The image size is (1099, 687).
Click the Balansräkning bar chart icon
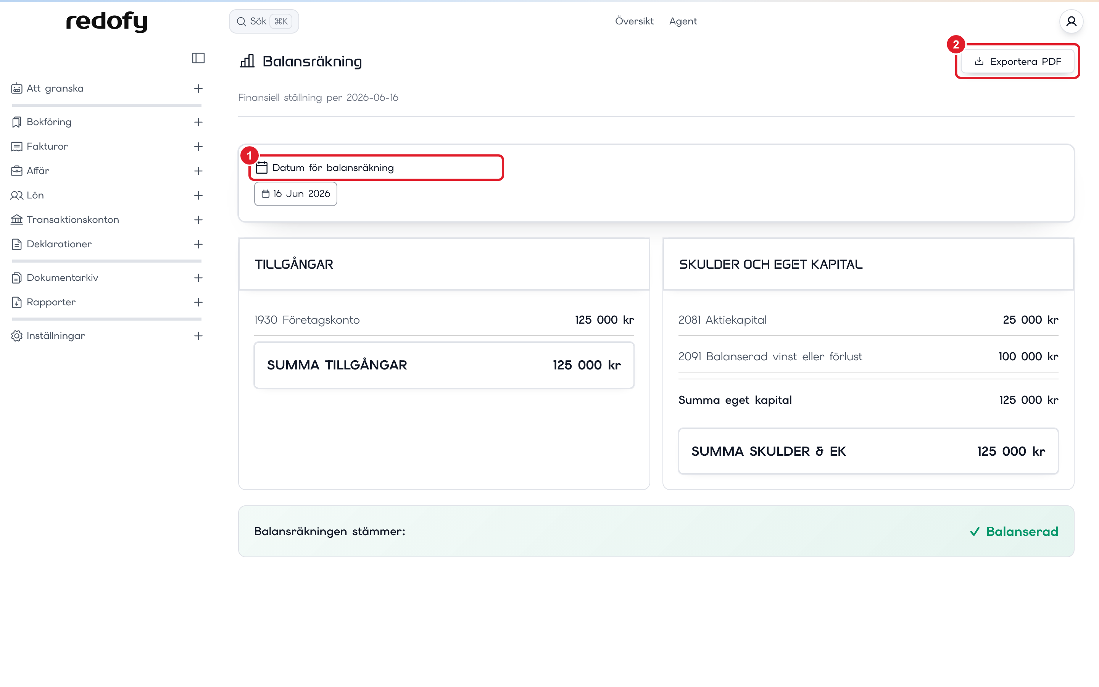point(247,61)
